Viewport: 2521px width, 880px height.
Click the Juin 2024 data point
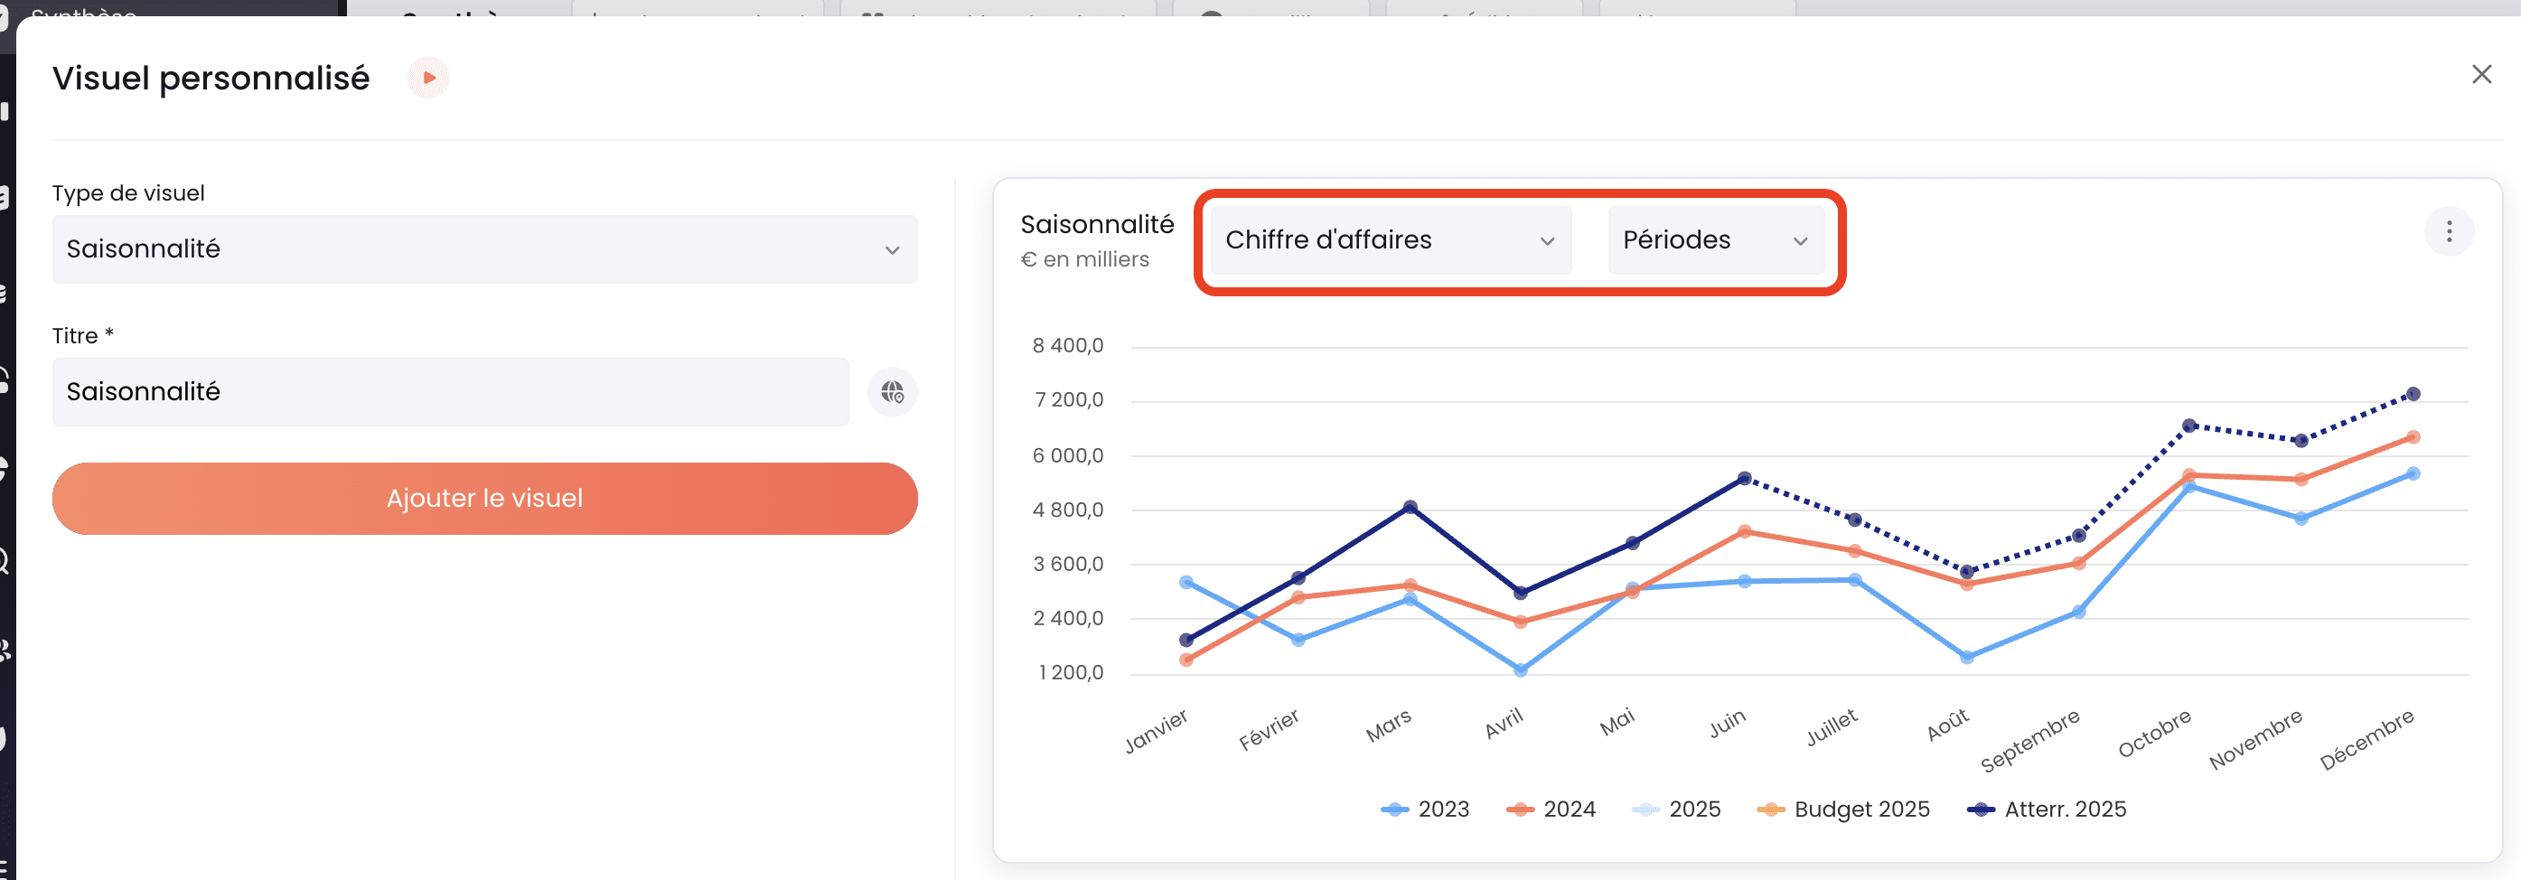click(x=1744, y=531)
